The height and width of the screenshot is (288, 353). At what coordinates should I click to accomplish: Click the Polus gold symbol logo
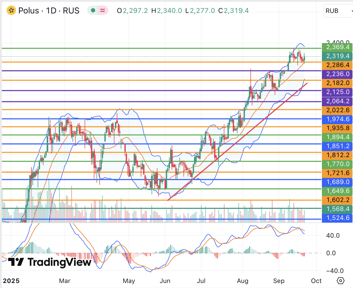(11, 11)
